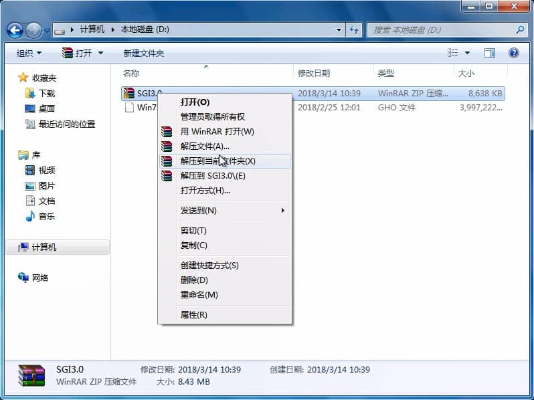Click the search box for 本地磁盘 (D:)
Image resolution: width=534 pixels, height=400 pixels.
(x=442, y=30)
